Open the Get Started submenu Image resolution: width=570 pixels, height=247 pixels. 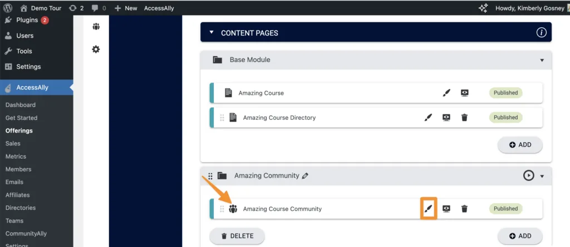point(22,118)
